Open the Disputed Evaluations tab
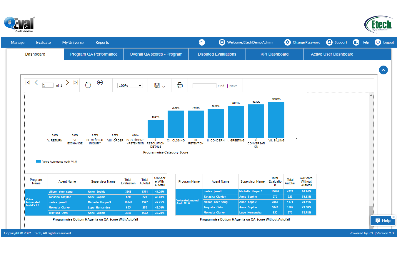 (x=217, y=54)
